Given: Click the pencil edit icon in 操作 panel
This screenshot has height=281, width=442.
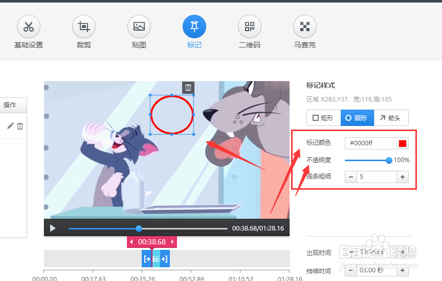Looking at the screenshot, I should click(x=10, y=126).
